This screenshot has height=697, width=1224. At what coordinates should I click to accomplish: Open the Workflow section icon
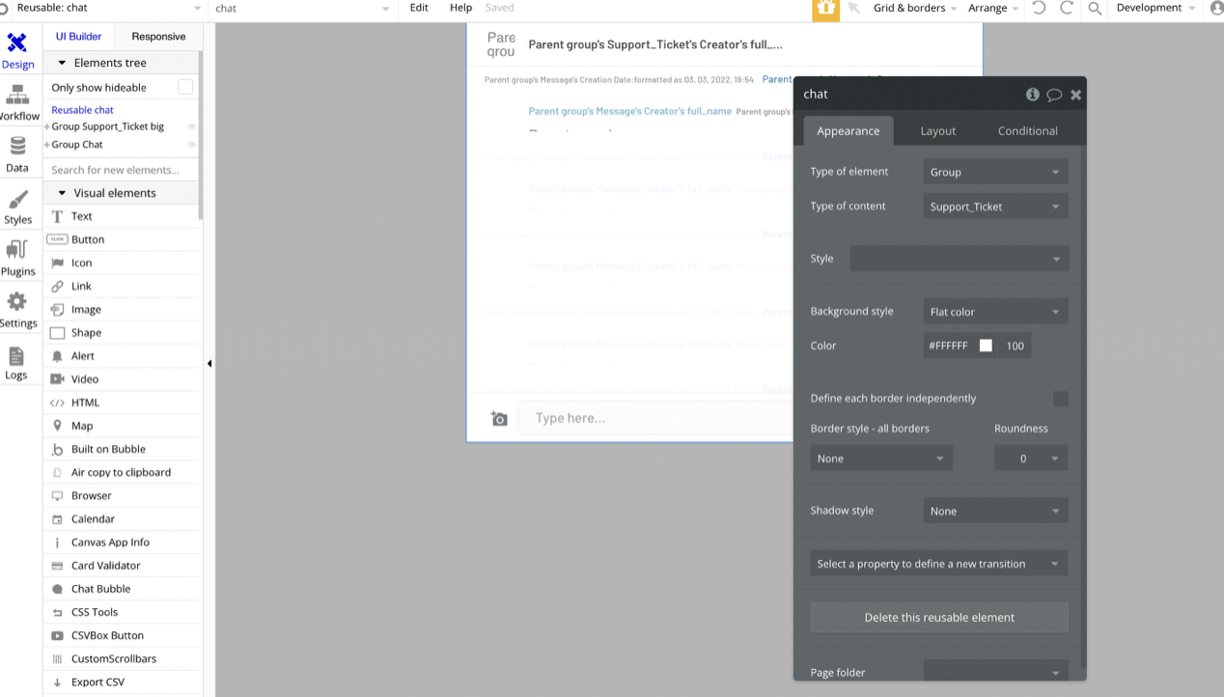click(17, 95)
